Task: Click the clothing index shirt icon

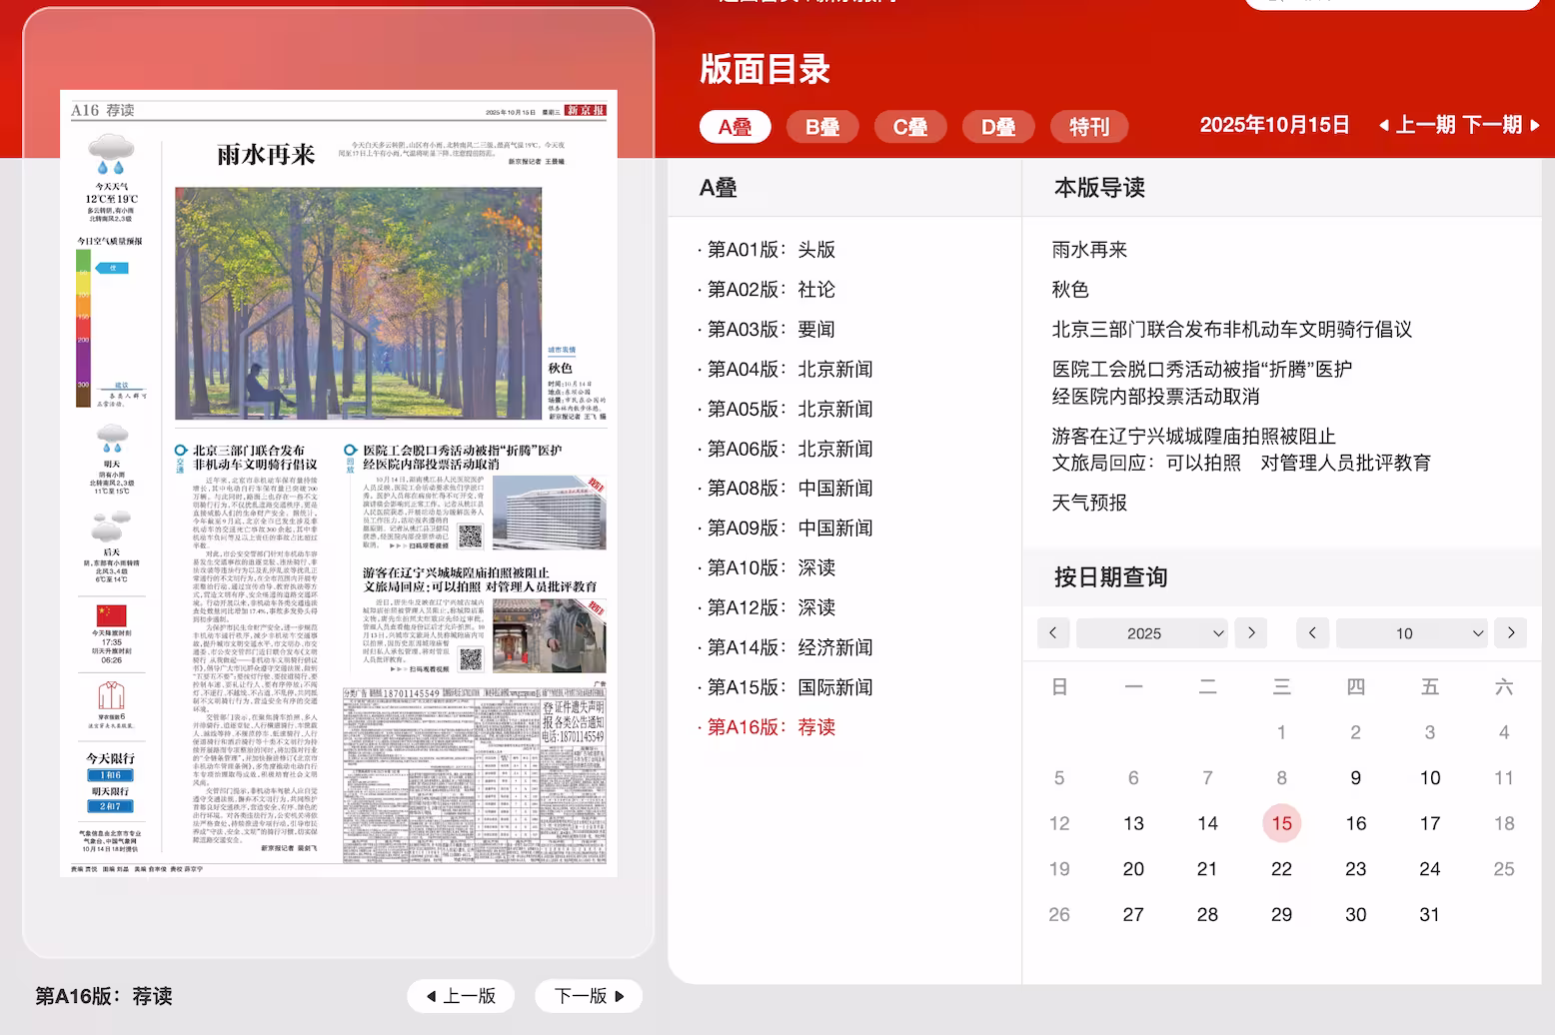Action: [111, 695]
